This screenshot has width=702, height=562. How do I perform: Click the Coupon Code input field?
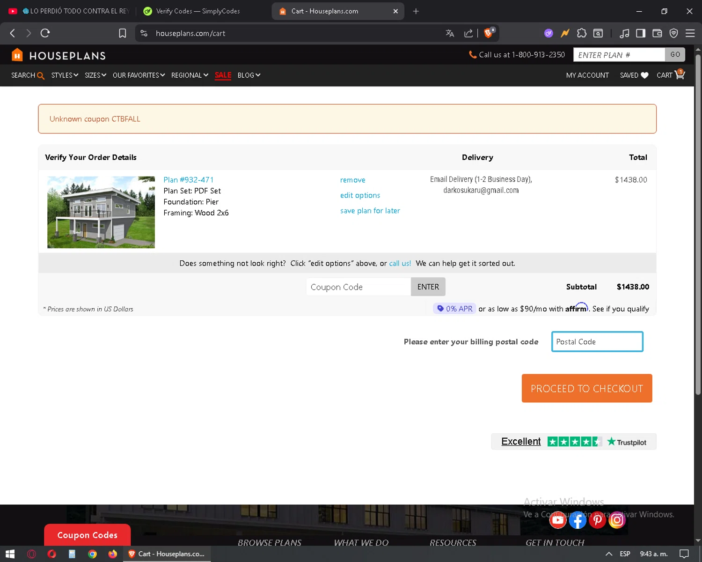click(358, 287)
